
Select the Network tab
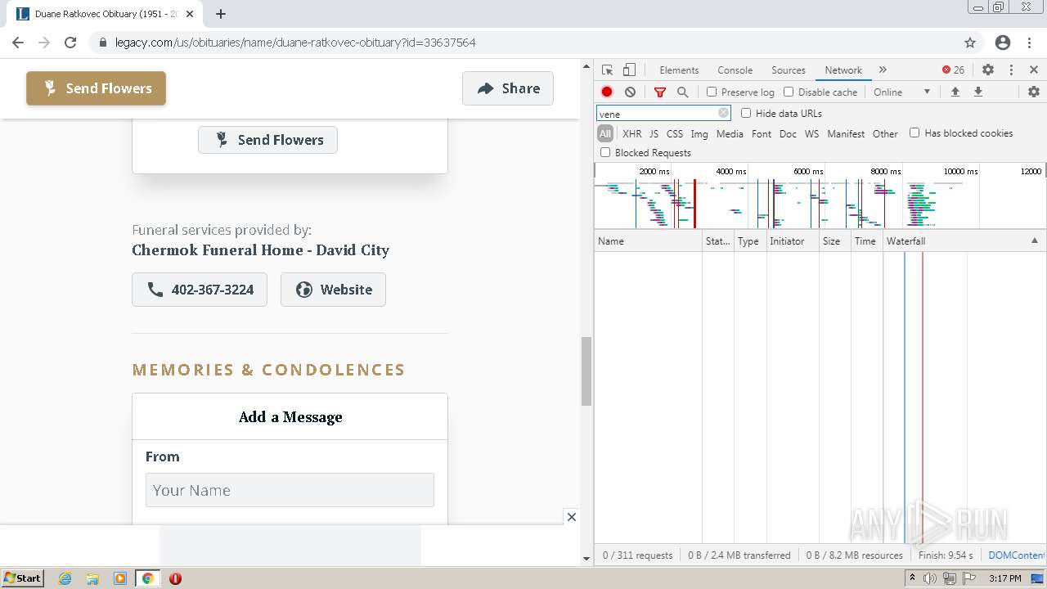coord(843,70)
